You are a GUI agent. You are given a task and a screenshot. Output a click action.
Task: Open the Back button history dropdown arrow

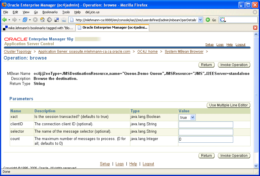9,20
